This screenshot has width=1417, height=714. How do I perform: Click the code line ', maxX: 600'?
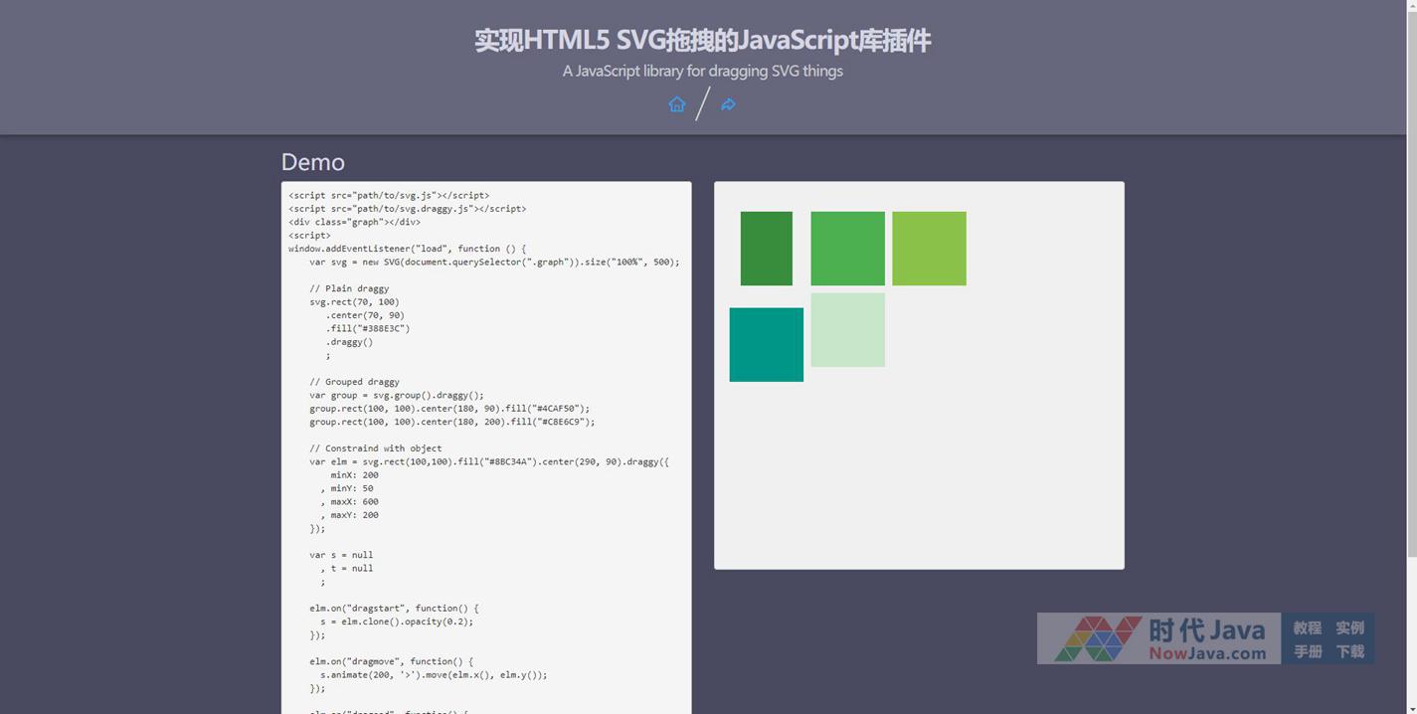click(x=349, y=502)
